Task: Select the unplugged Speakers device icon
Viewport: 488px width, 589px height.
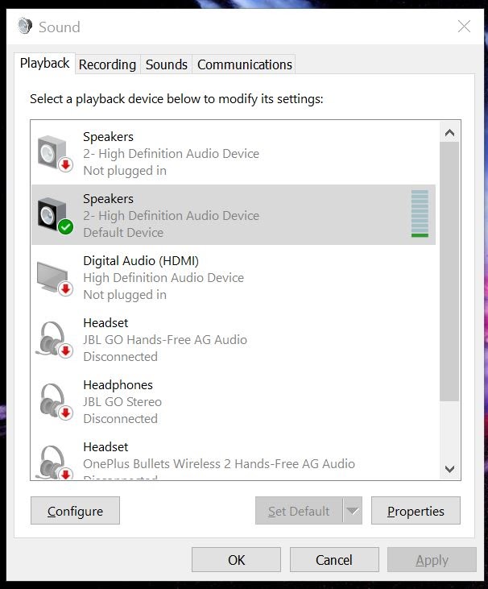Action: pyautogui.click(x=56, y=153)
